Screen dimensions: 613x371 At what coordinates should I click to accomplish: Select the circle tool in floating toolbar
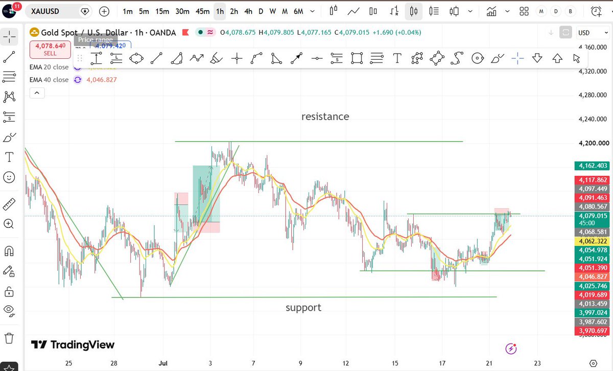click(x=478, y=59)
